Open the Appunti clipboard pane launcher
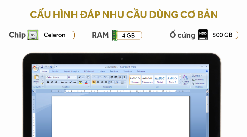Viewport: 247px width, 137px height. [43, 87]
